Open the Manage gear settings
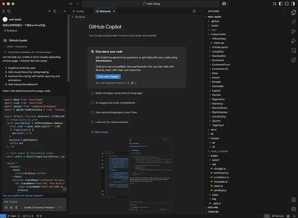Screen dimensions: 298x218 coord(294,209)
